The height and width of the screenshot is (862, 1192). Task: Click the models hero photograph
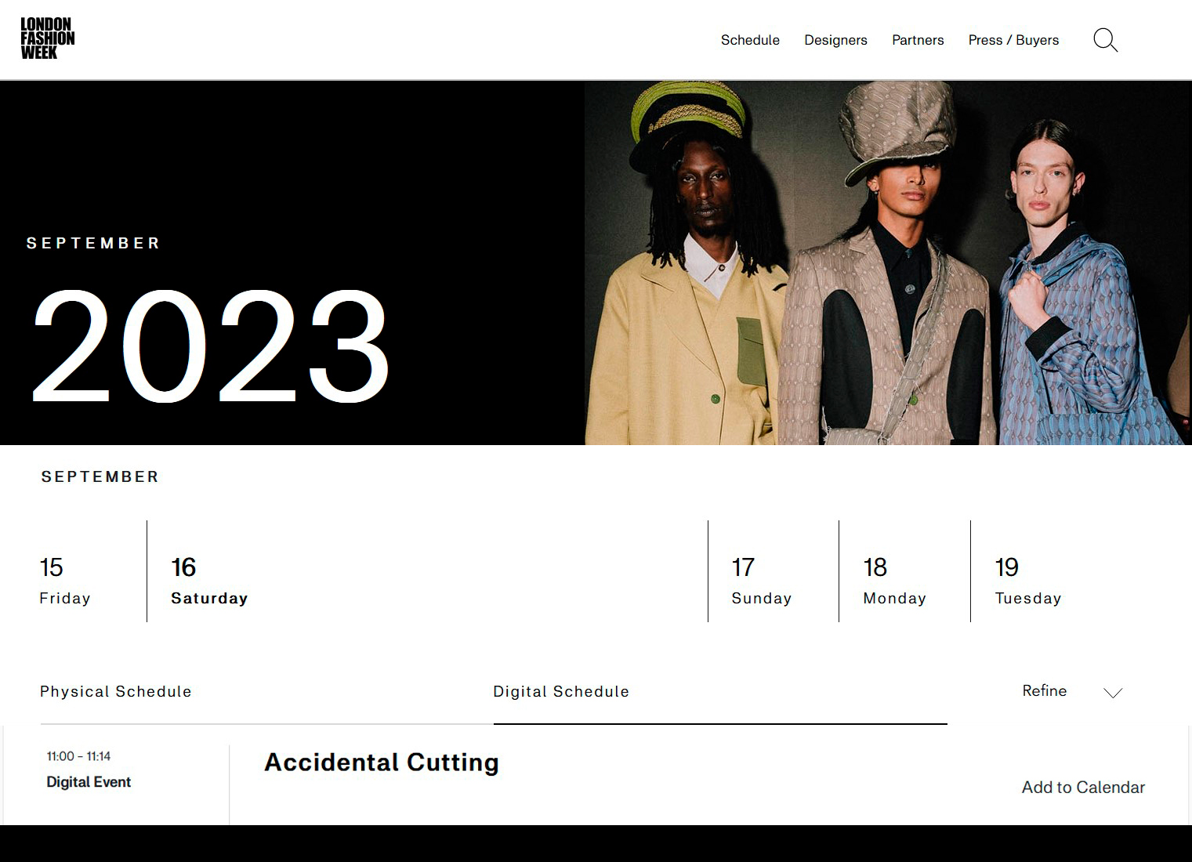pos(888,263)
